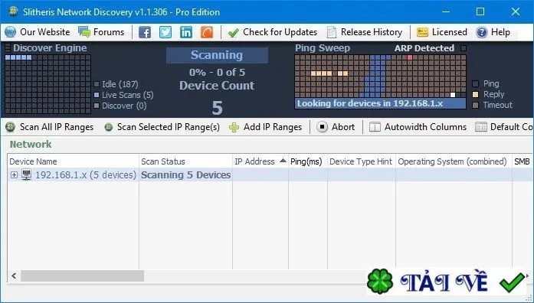Click the Device Count number 5
Image resolution: width=534 pixels, height=303 pixels.
tap(217, 108)
